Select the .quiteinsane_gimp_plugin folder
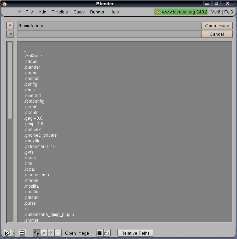Image resolution: width=237 pixels, height=239 pixels. tap(49, 215)
